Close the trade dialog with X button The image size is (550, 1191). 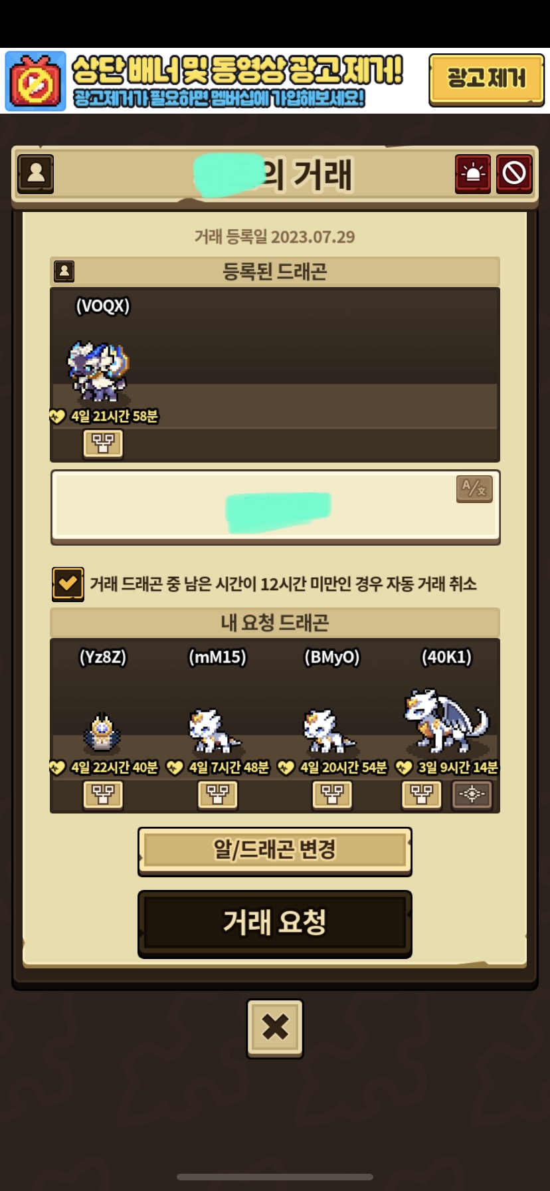[275, 1028]
